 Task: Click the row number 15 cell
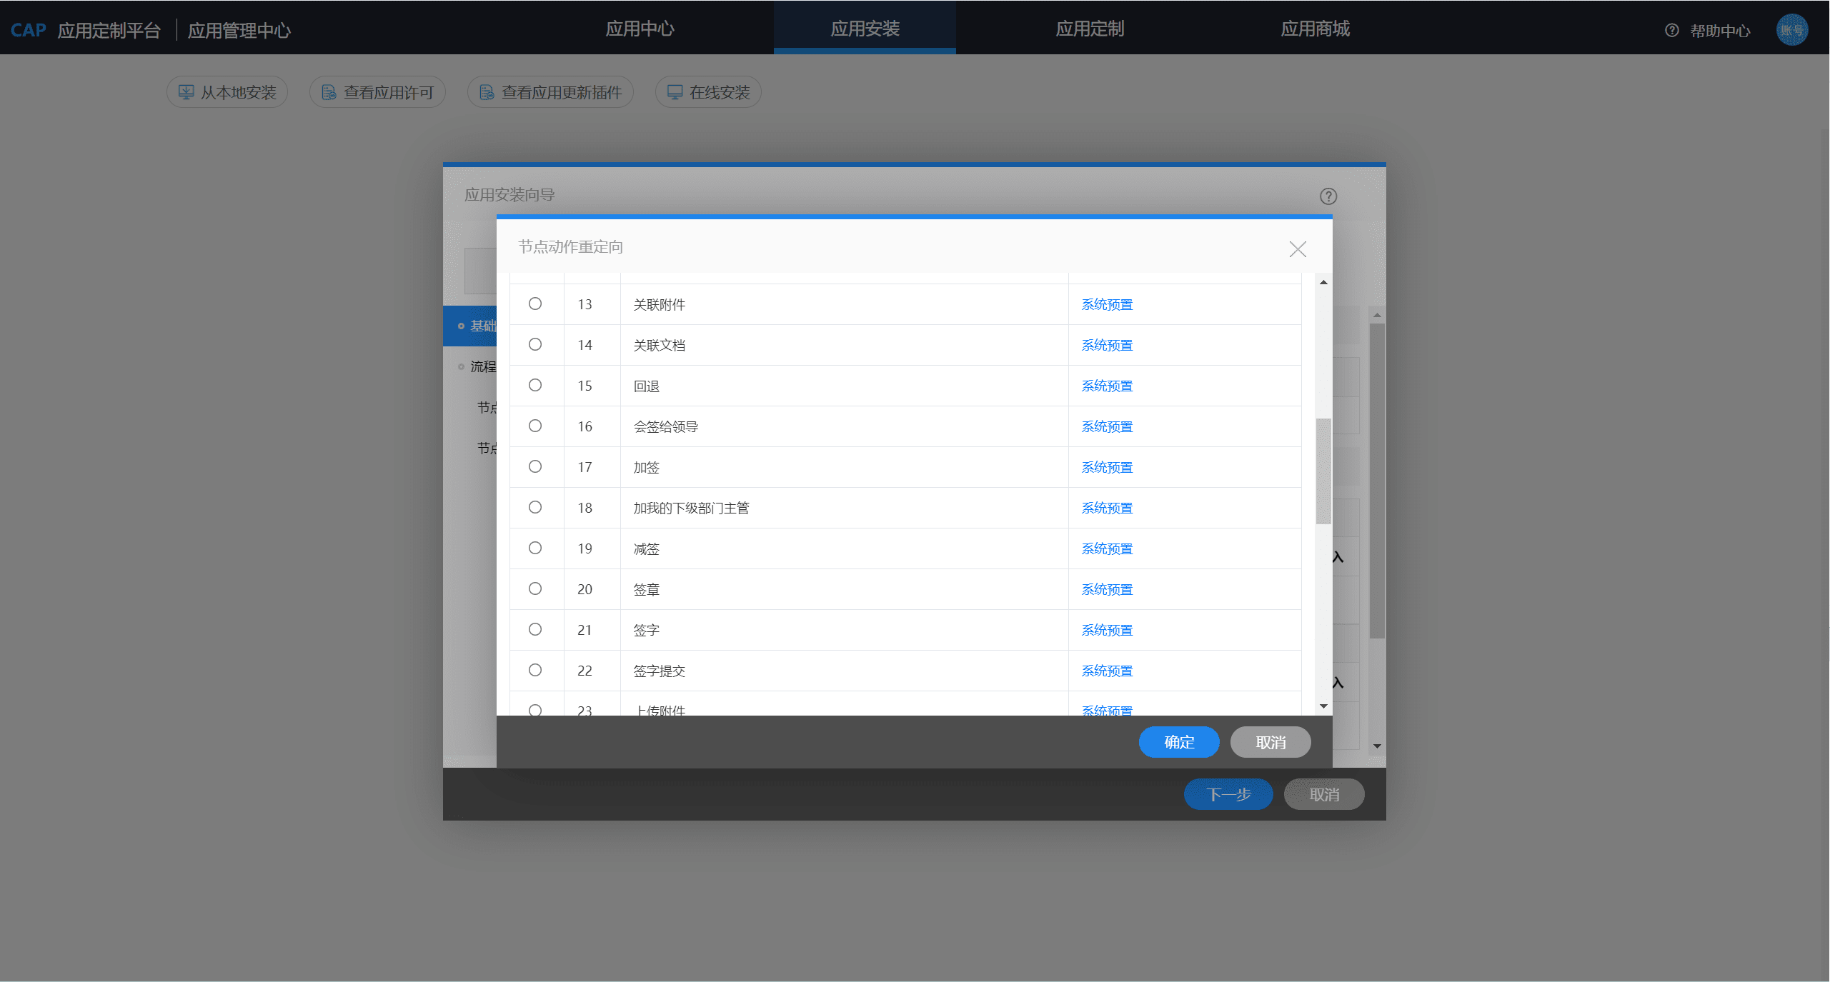pyautogui.click(x=592, y=386)
